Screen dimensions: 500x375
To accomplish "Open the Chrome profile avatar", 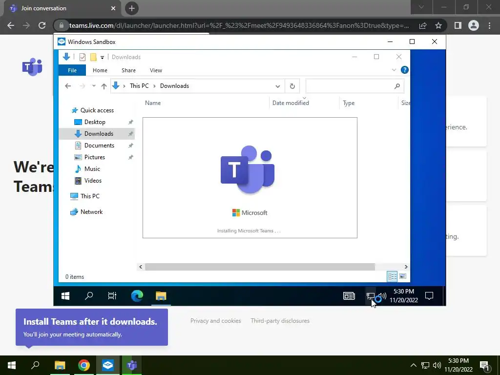I will (474, 25).
